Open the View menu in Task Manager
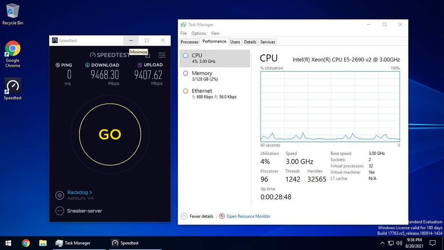 (215, 33)
